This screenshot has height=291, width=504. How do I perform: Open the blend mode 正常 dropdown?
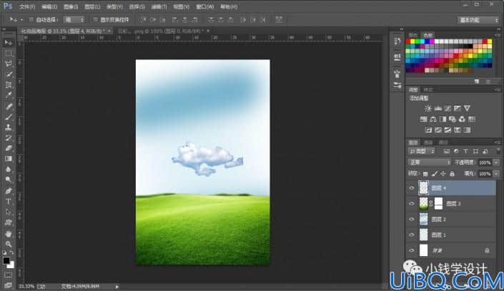pyautogui.click(x=429, y=163)
